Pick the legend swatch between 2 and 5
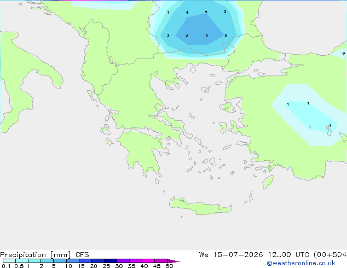The width and height of the screenshot is (347, 268). click(47, 261)
